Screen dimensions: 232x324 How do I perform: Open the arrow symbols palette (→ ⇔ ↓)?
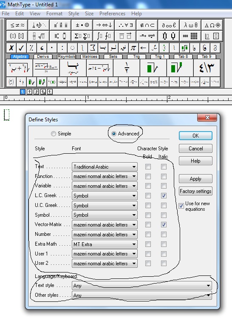pyautogui.click(x=104, y=25)
